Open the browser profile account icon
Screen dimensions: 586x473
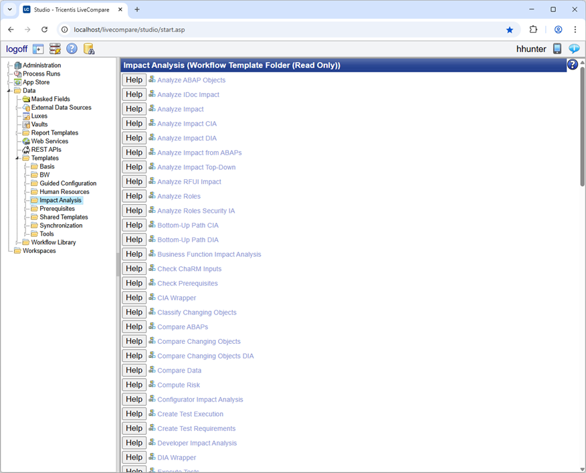[558, 29]
